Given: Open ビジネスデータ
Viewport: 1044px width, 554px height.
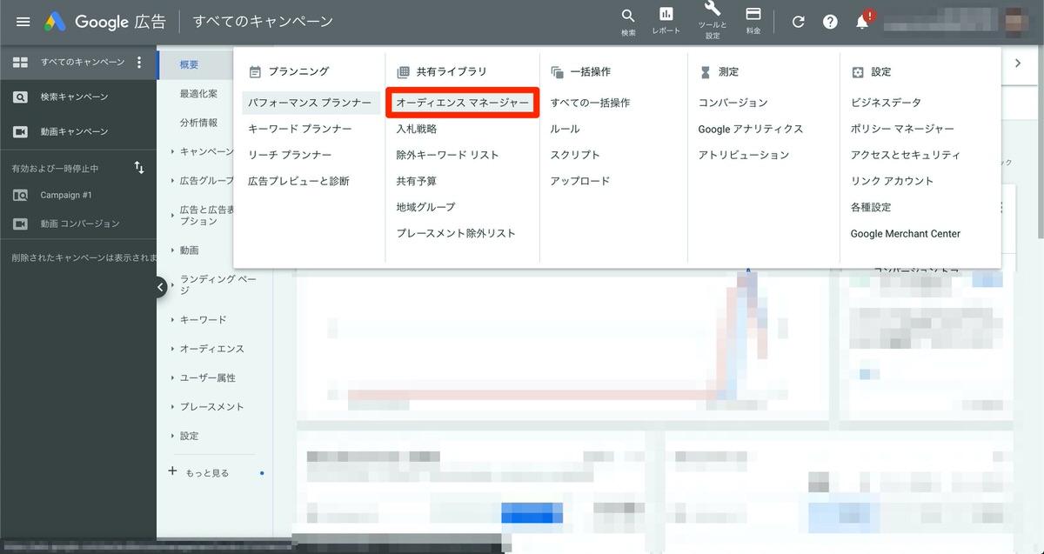Looking at the screenshot, I should tap(886, 103).
